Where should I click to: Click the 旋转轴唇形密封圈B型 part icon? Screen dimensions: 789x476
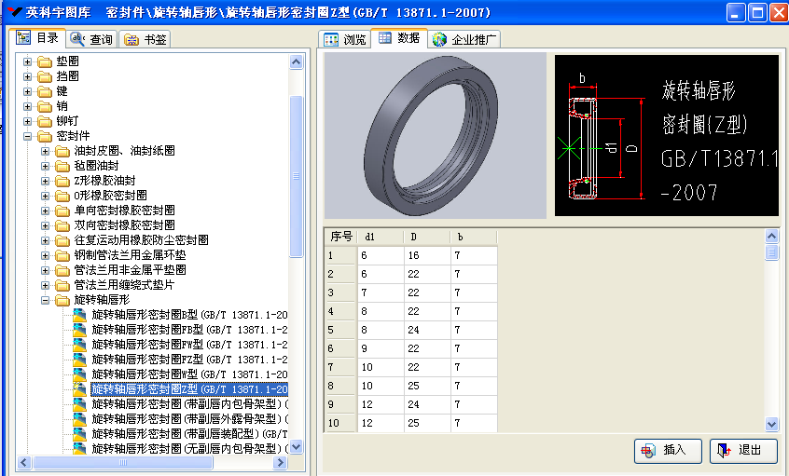click(x=80, y=315)
